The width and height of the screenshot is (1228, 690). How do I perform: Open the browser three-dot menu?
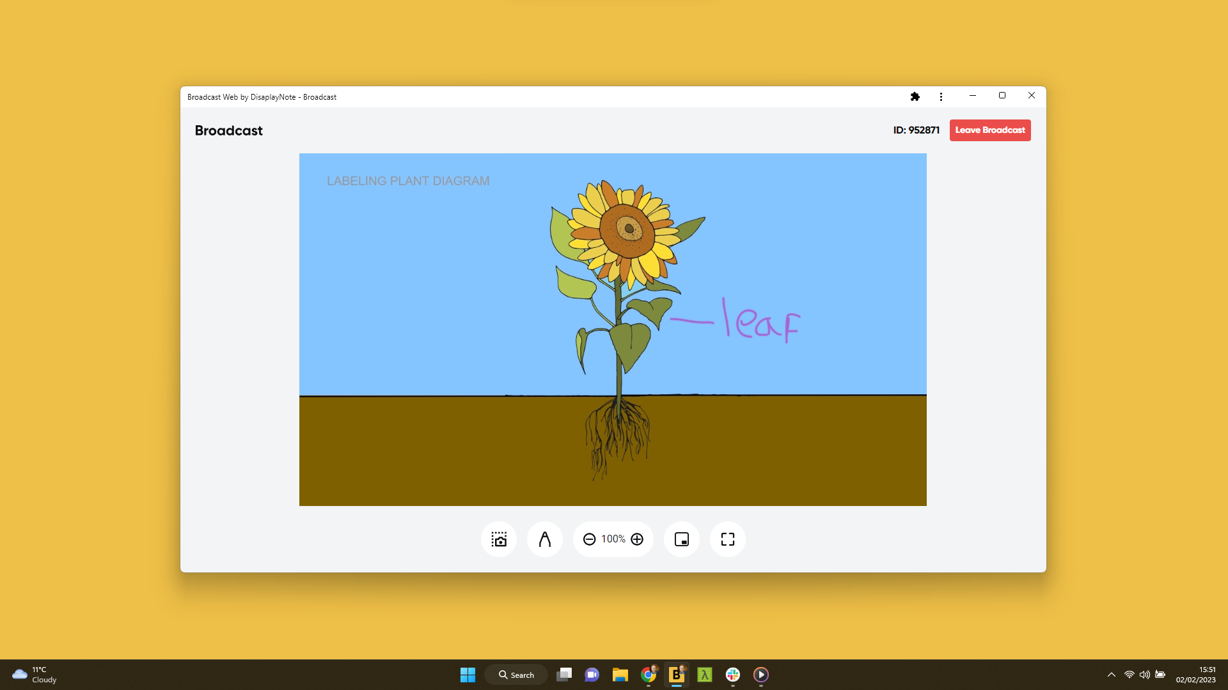(940, 96)
